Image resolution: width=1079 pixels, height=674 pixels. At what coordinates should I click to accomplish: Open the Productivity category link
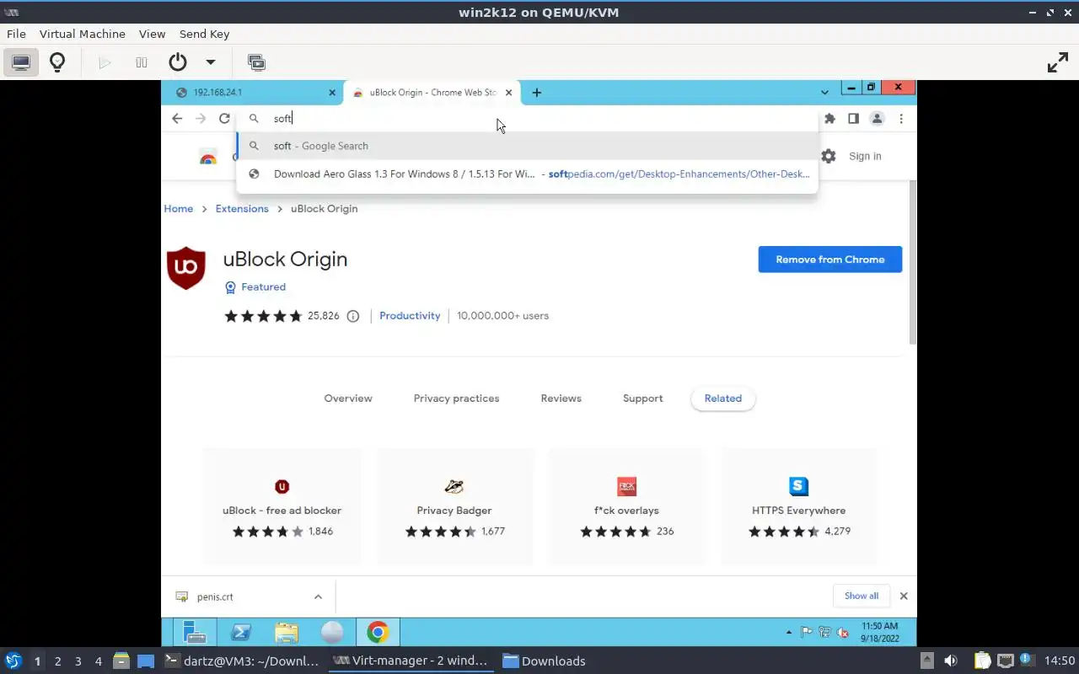[410, 316]
